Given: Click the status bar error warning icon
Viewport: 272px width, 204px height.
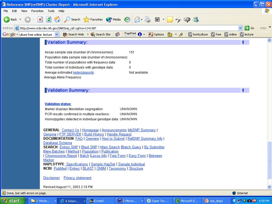Looking at the screenshot, I should pos(4,193).
